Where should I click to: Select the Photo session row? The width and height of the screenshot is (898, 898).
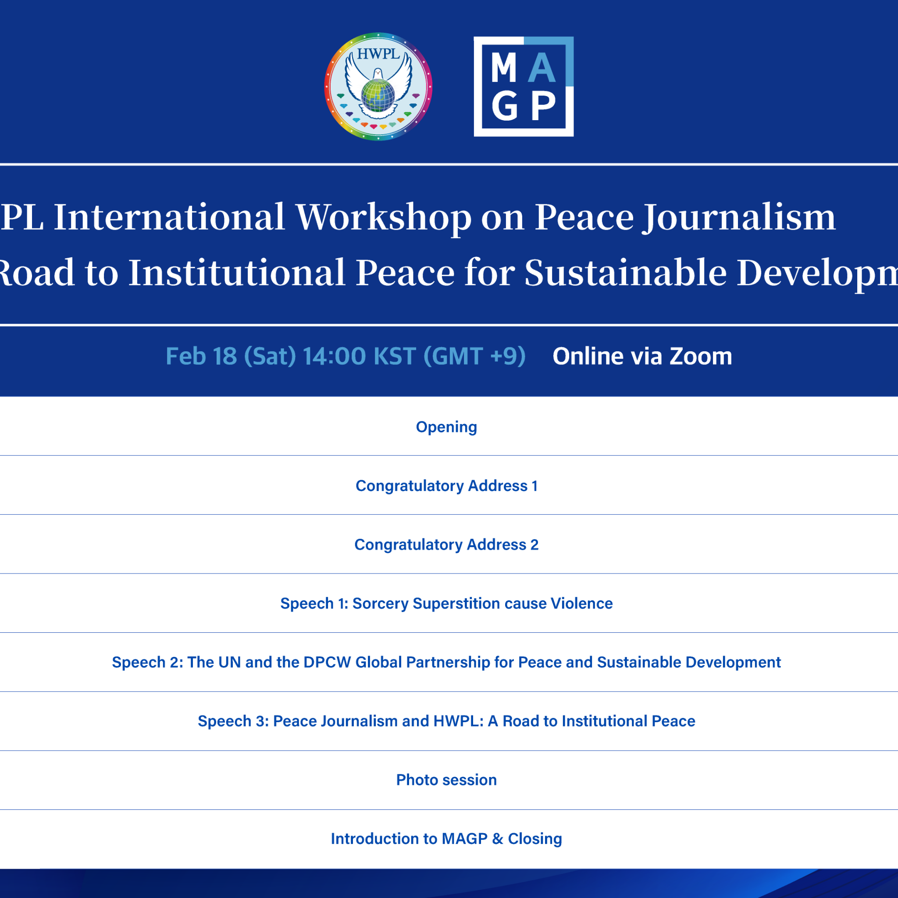446,780
